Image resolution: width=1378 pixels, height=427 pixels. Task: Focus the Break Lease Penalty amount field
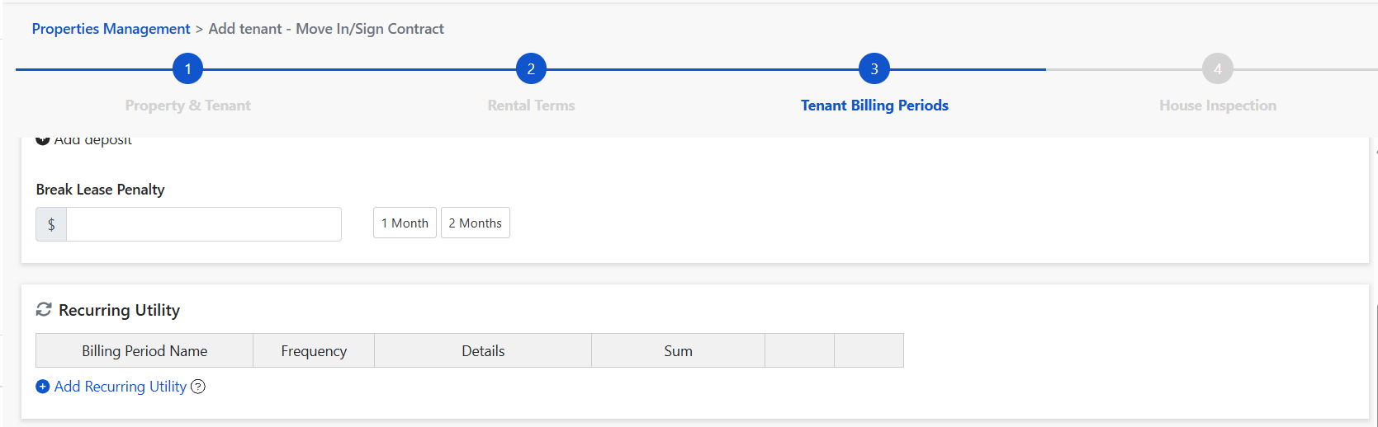click(x=203, y=224)
